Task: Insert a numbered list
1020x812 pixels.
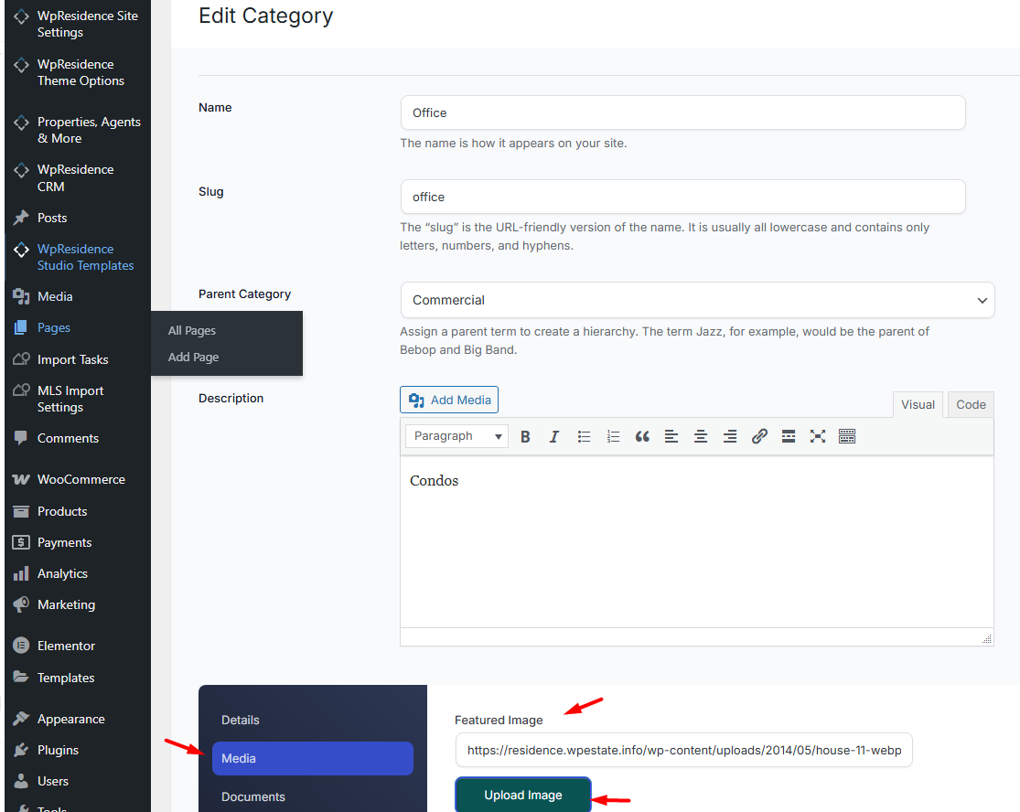Action: pyautogui.click(x=613, y=437)
